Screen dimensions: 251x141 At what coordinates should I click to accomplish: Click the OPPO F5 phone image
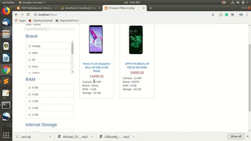pyautogui.click(x=136, y=40)
